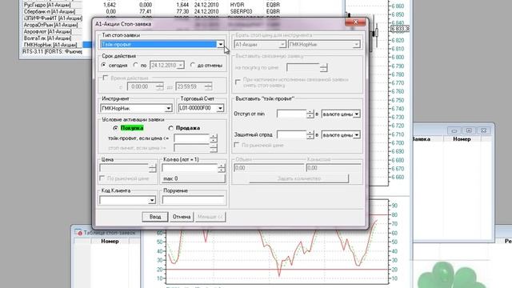Adjust the Кол-во quantity stepper
The width and height of the screenshot is (512, 288).
[222, 168]
